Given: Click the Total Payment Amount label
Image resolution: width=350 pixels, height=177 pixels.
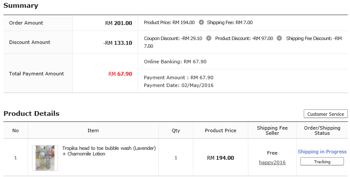Looking at the screenshot, I should click(x=36, y=74).
